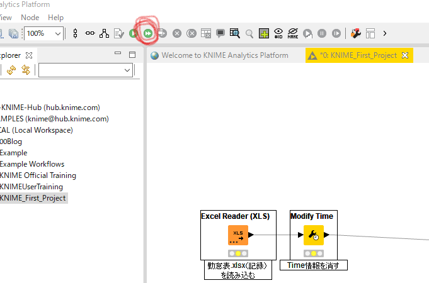Click the Excel Reader node output port
This screenshot has width=429, height=283.
pos(251,235)
